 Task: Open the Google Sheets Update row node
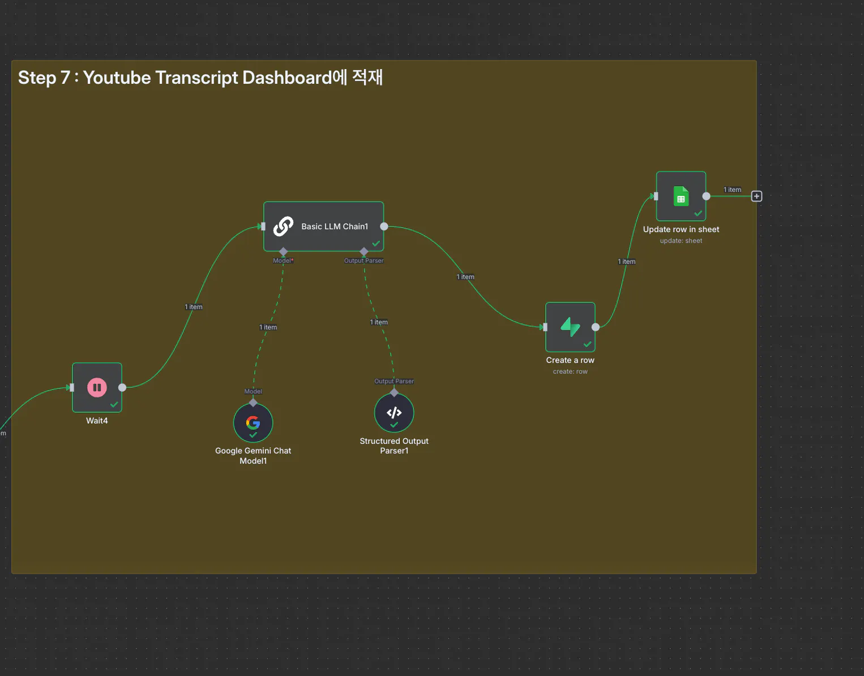[x=681, y=196]
